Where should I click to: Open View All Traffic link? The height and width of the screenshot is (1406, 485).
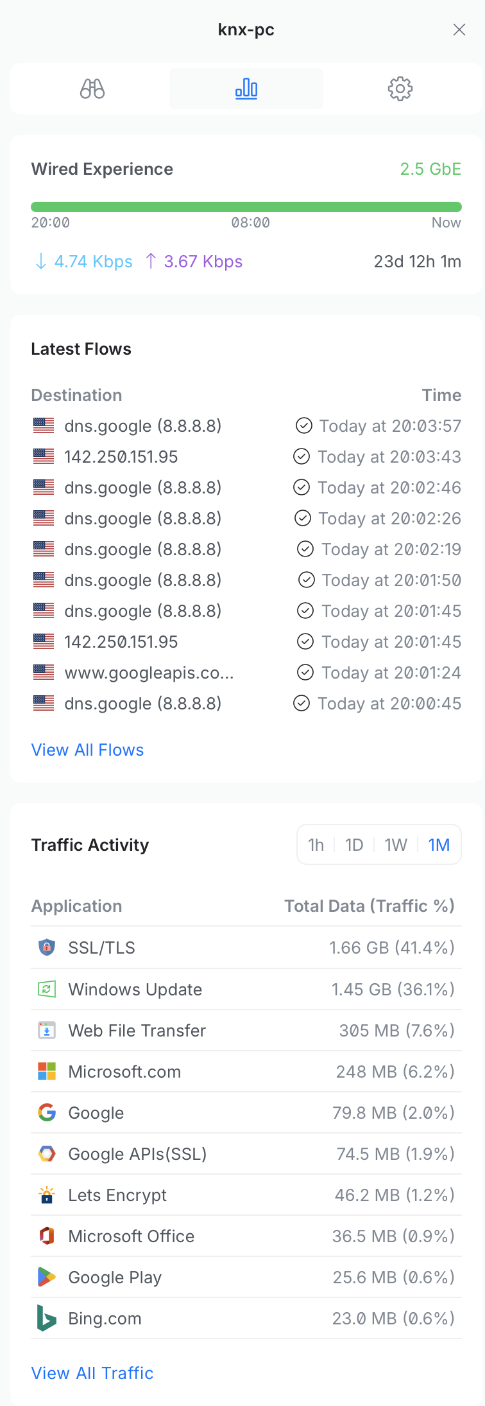[92, 1373]
